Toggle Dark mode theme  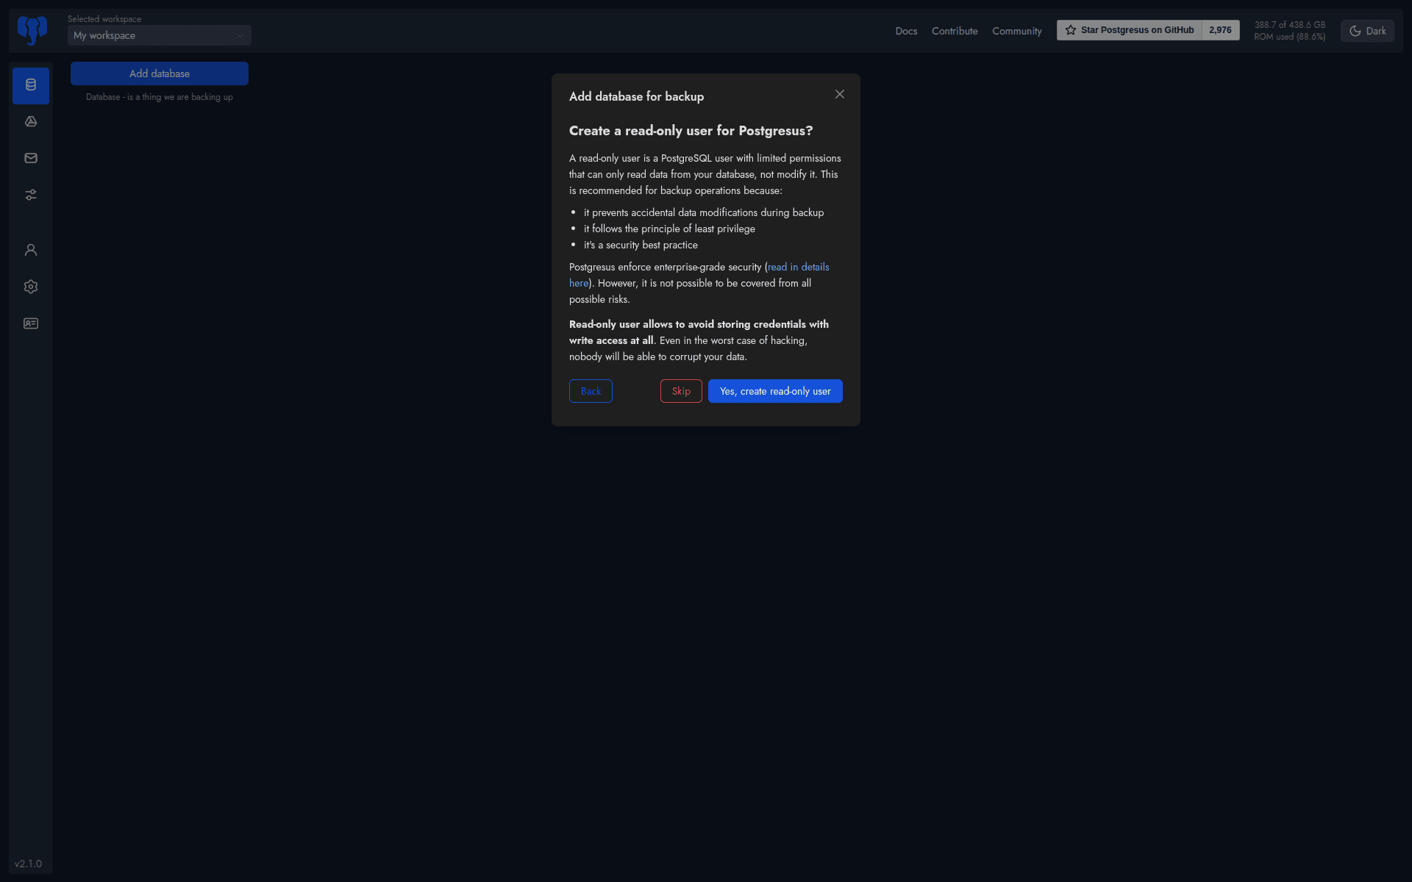click(1366, 30)
